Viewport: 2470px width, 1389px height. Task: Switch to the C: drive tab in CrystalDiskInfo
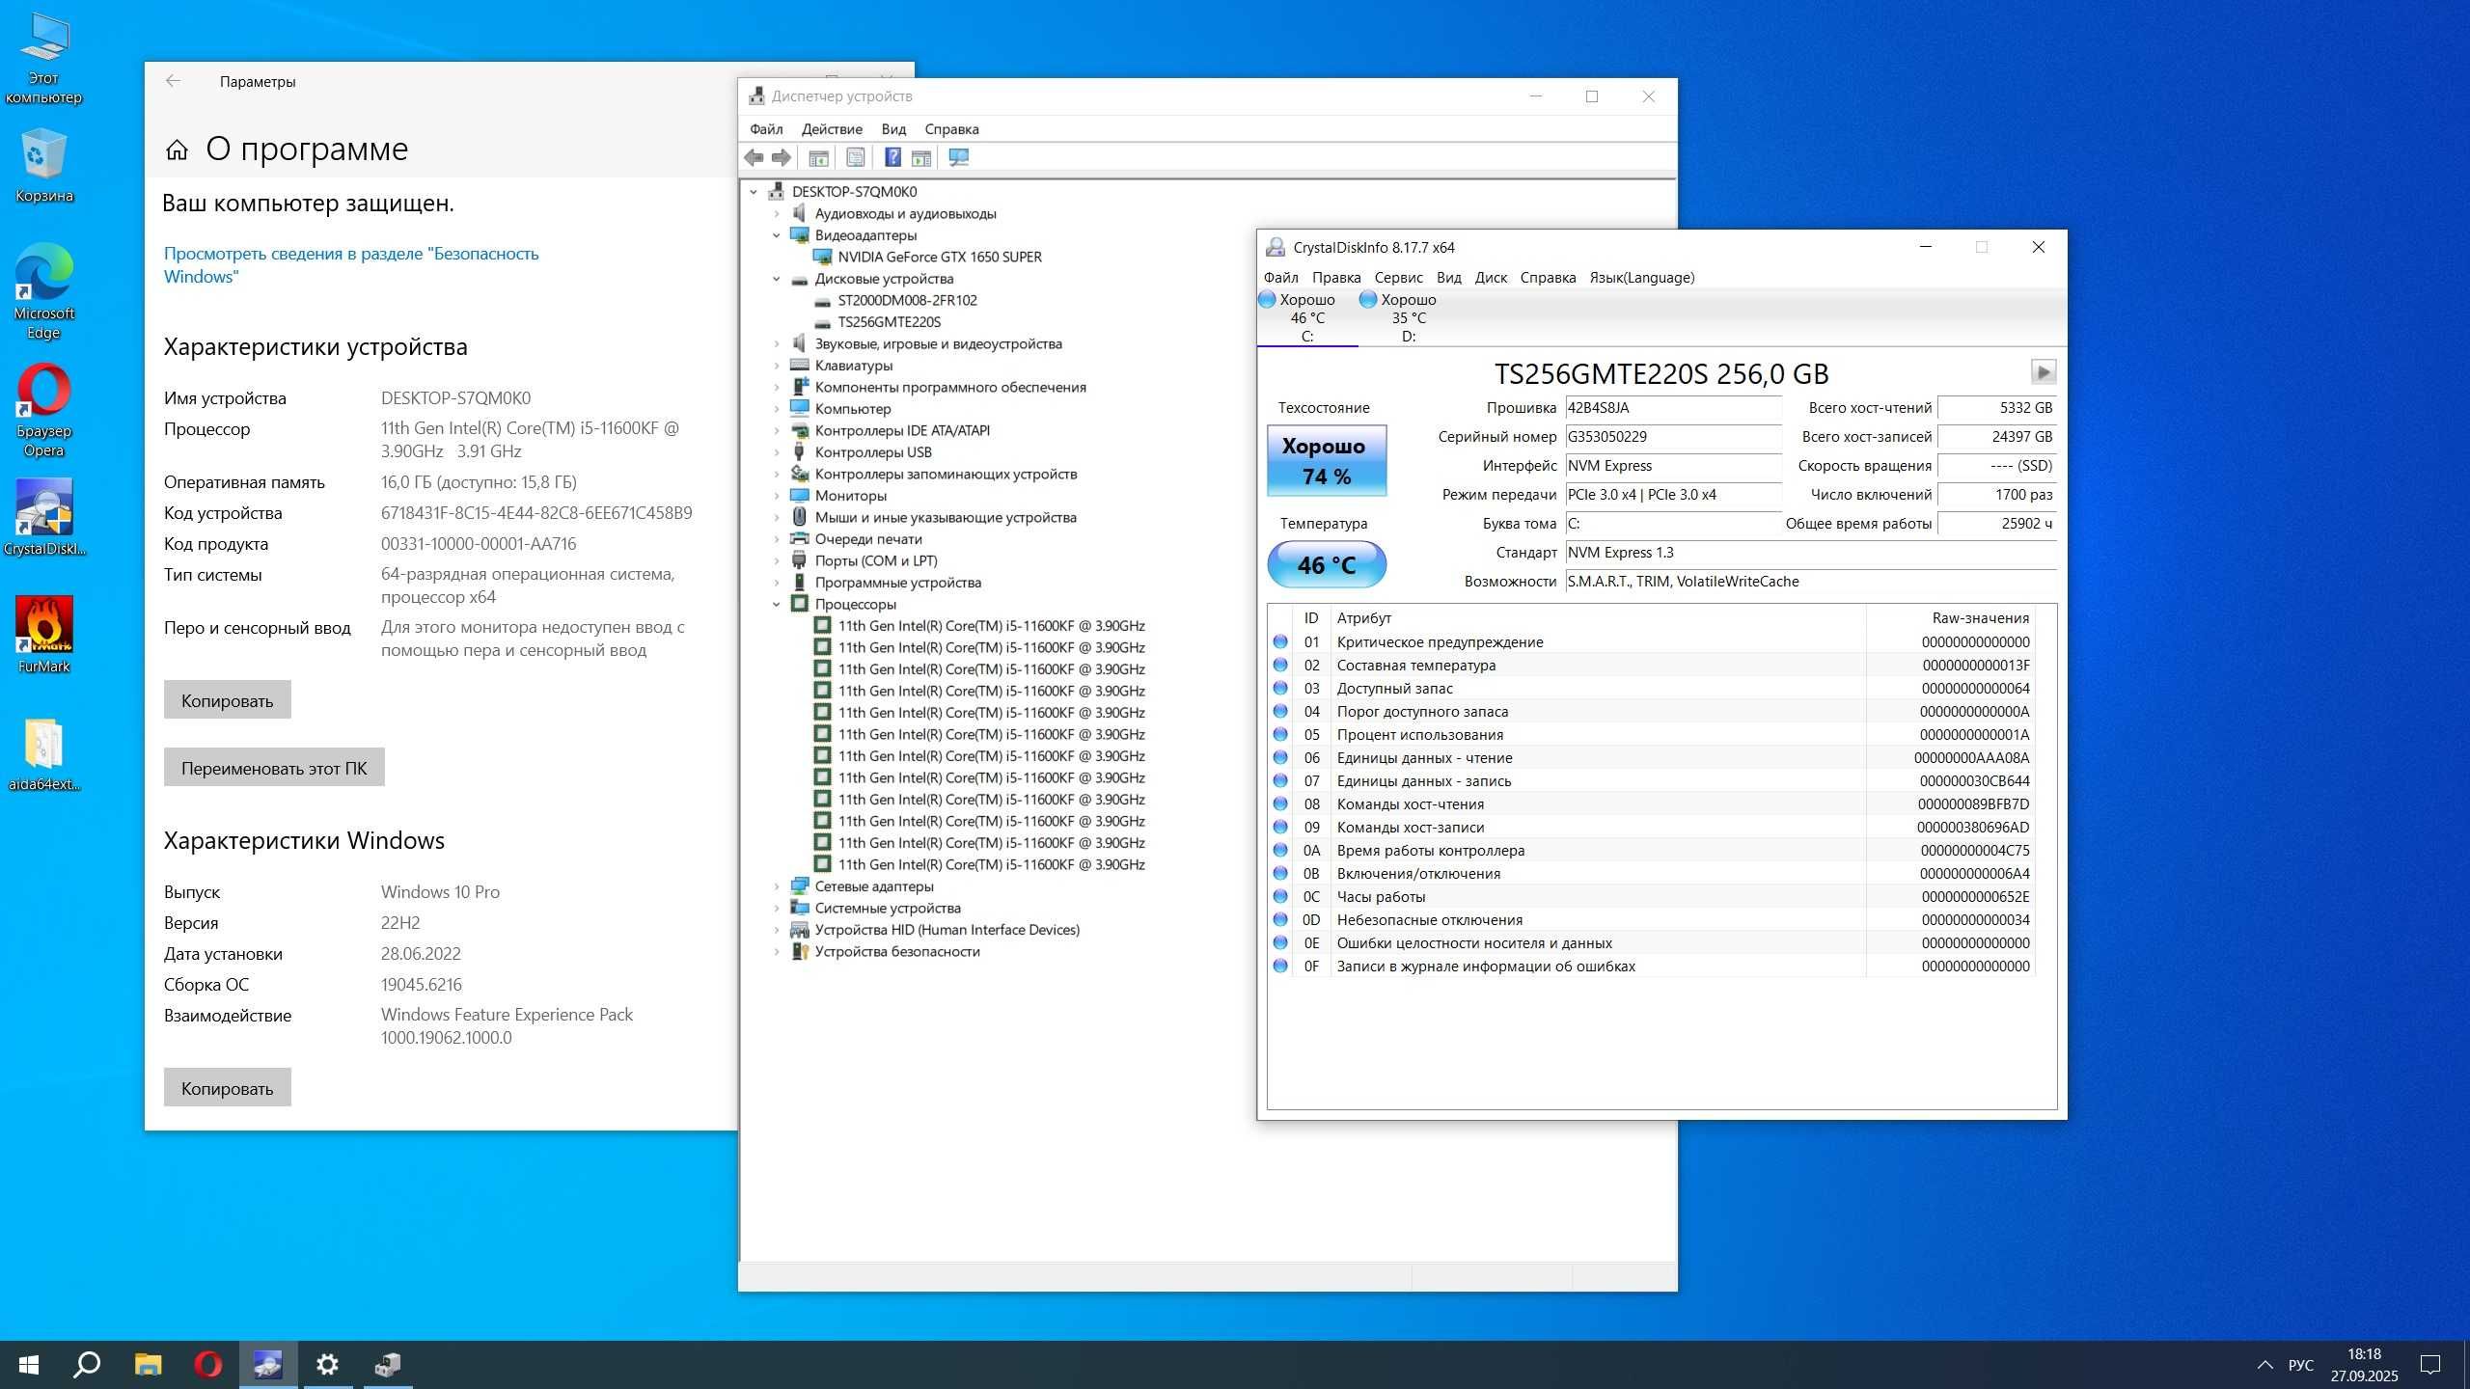pyautogui.click(x=1307, y=318)
